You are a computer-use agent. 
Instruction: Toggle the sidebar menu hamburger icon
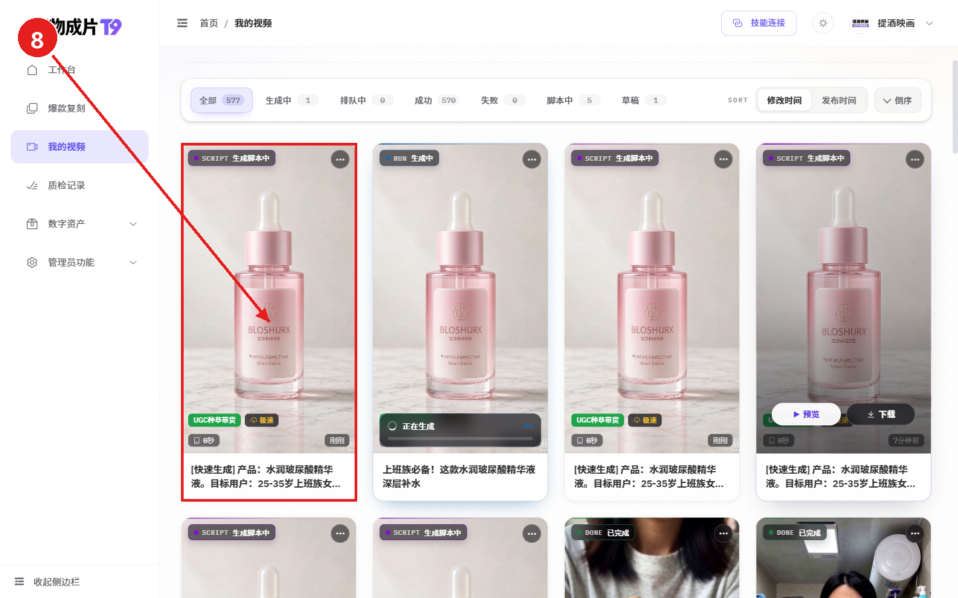[x=182, y=23]
